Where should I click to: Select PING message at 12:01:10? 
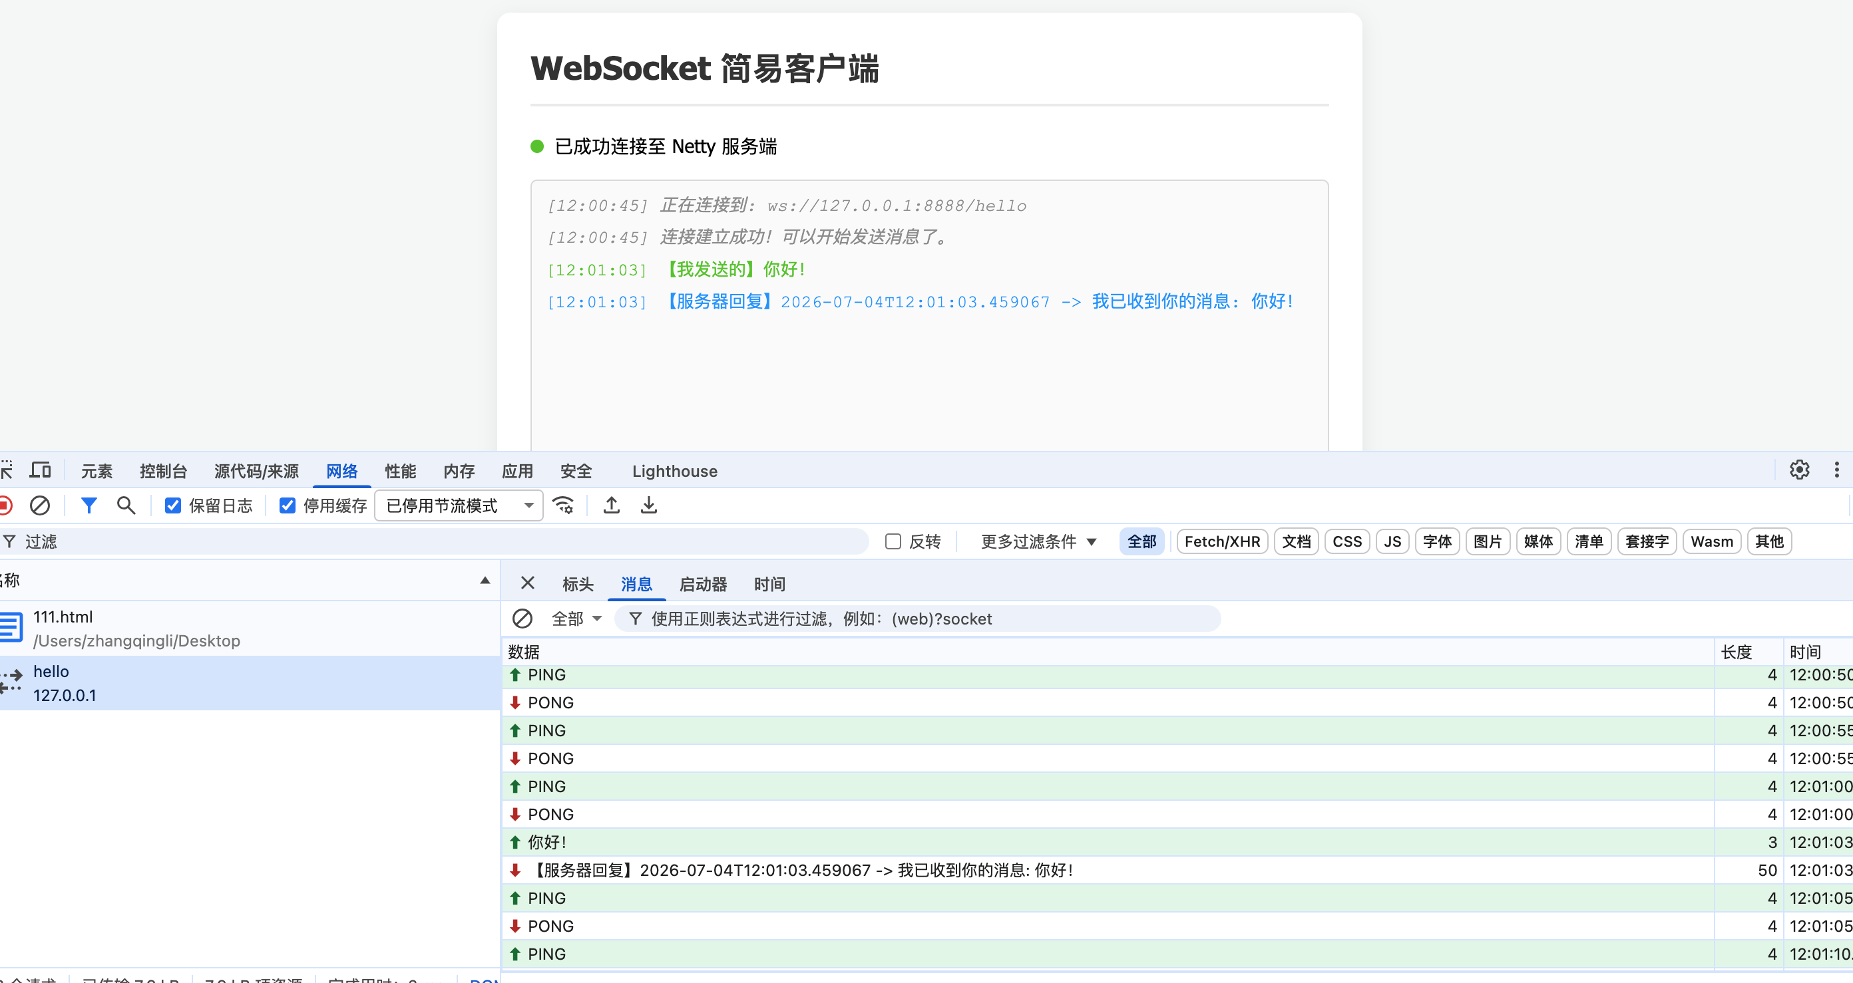(x=1177, y=954)
